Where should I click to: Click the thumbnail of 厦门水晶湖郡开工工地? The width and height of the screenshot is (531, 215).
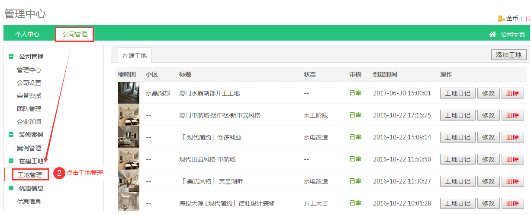point(129,93)
